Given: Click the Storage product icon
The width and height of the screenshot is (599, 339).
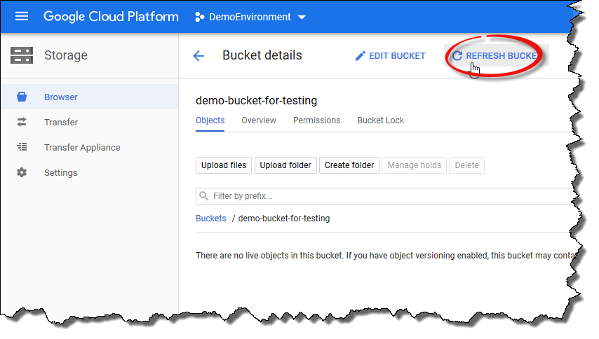Looking at the screenshot, I should pyautogui.click(x=22, y=55).
